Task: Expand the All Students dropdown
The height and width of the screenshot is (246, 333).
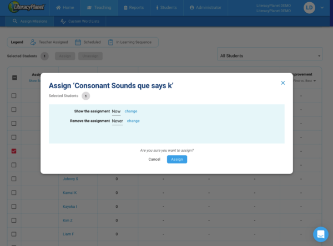Action: 319,56
